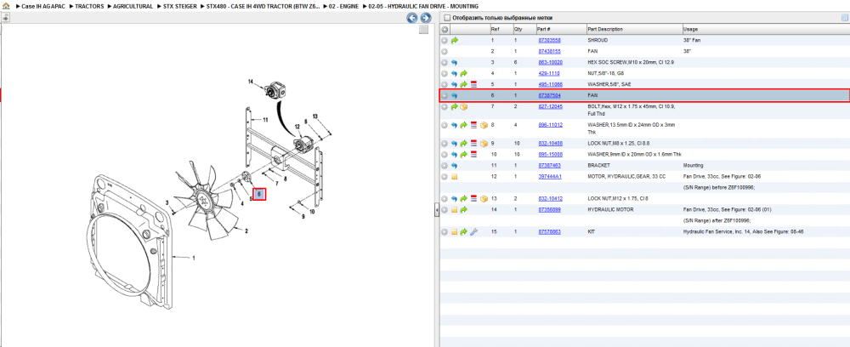Click box icon in WASHER 13.5mm ID row
Screen dimensions: 850x347
click(x=484, y=125)
